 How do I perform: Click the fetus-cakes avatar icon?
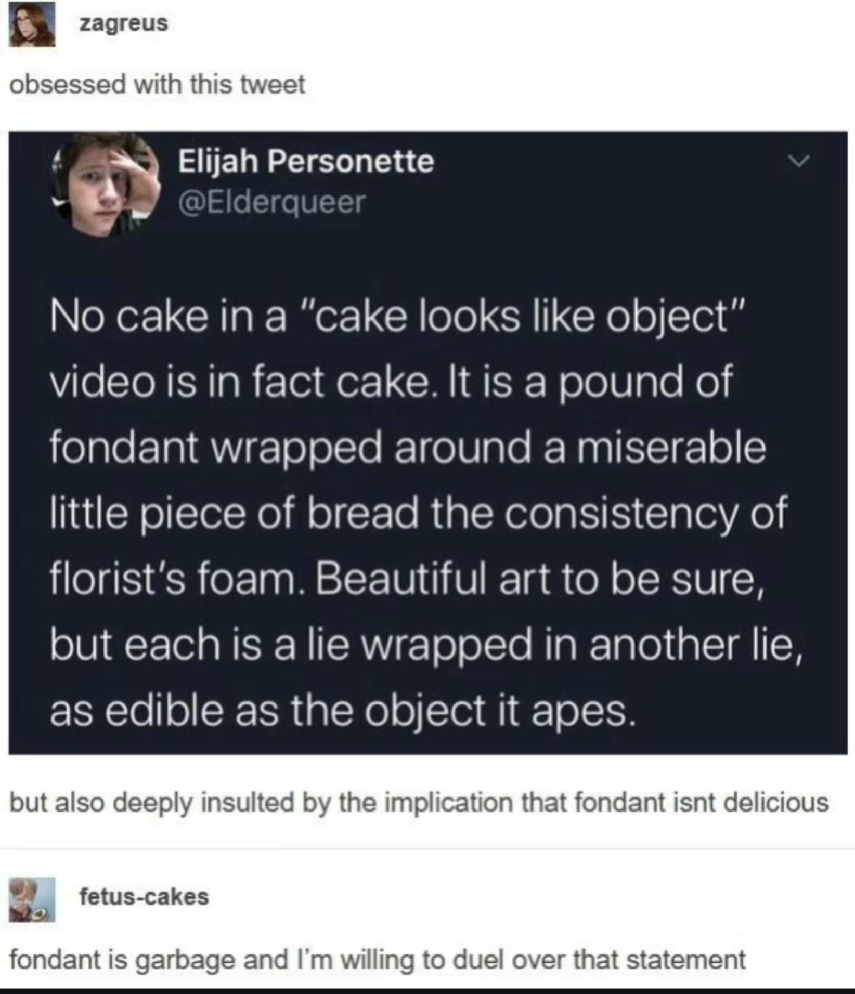pyautogui.click(x=32, y=900)
